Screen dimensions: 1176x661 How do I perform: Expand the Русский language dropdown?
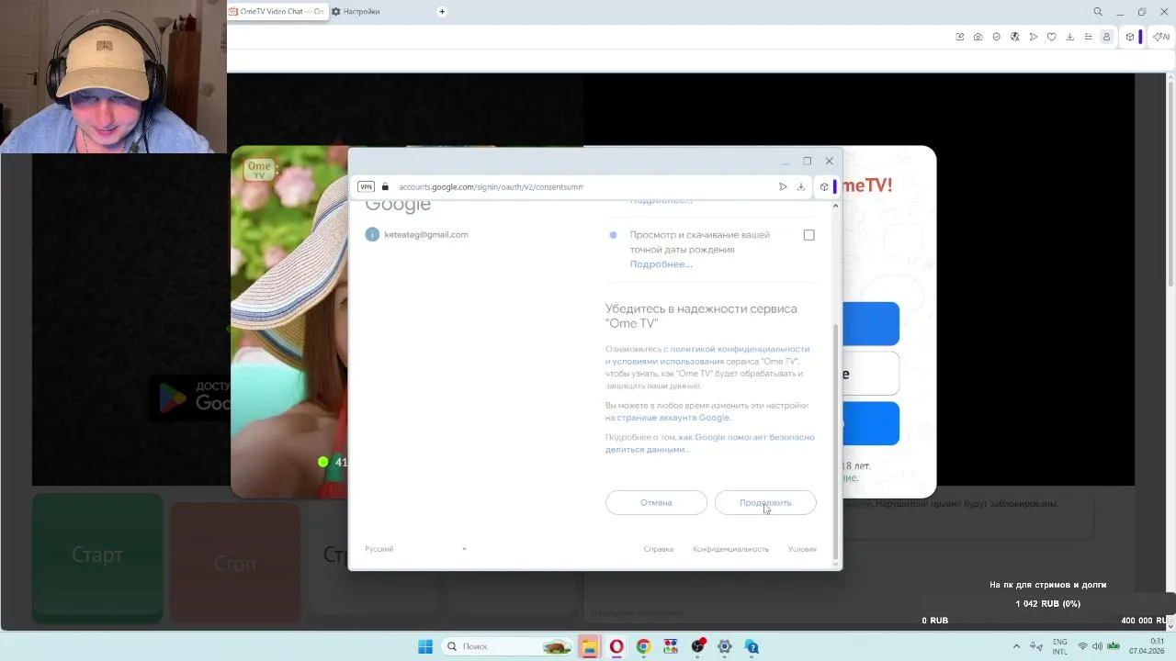pyautogui.click(x=415, y=549)
